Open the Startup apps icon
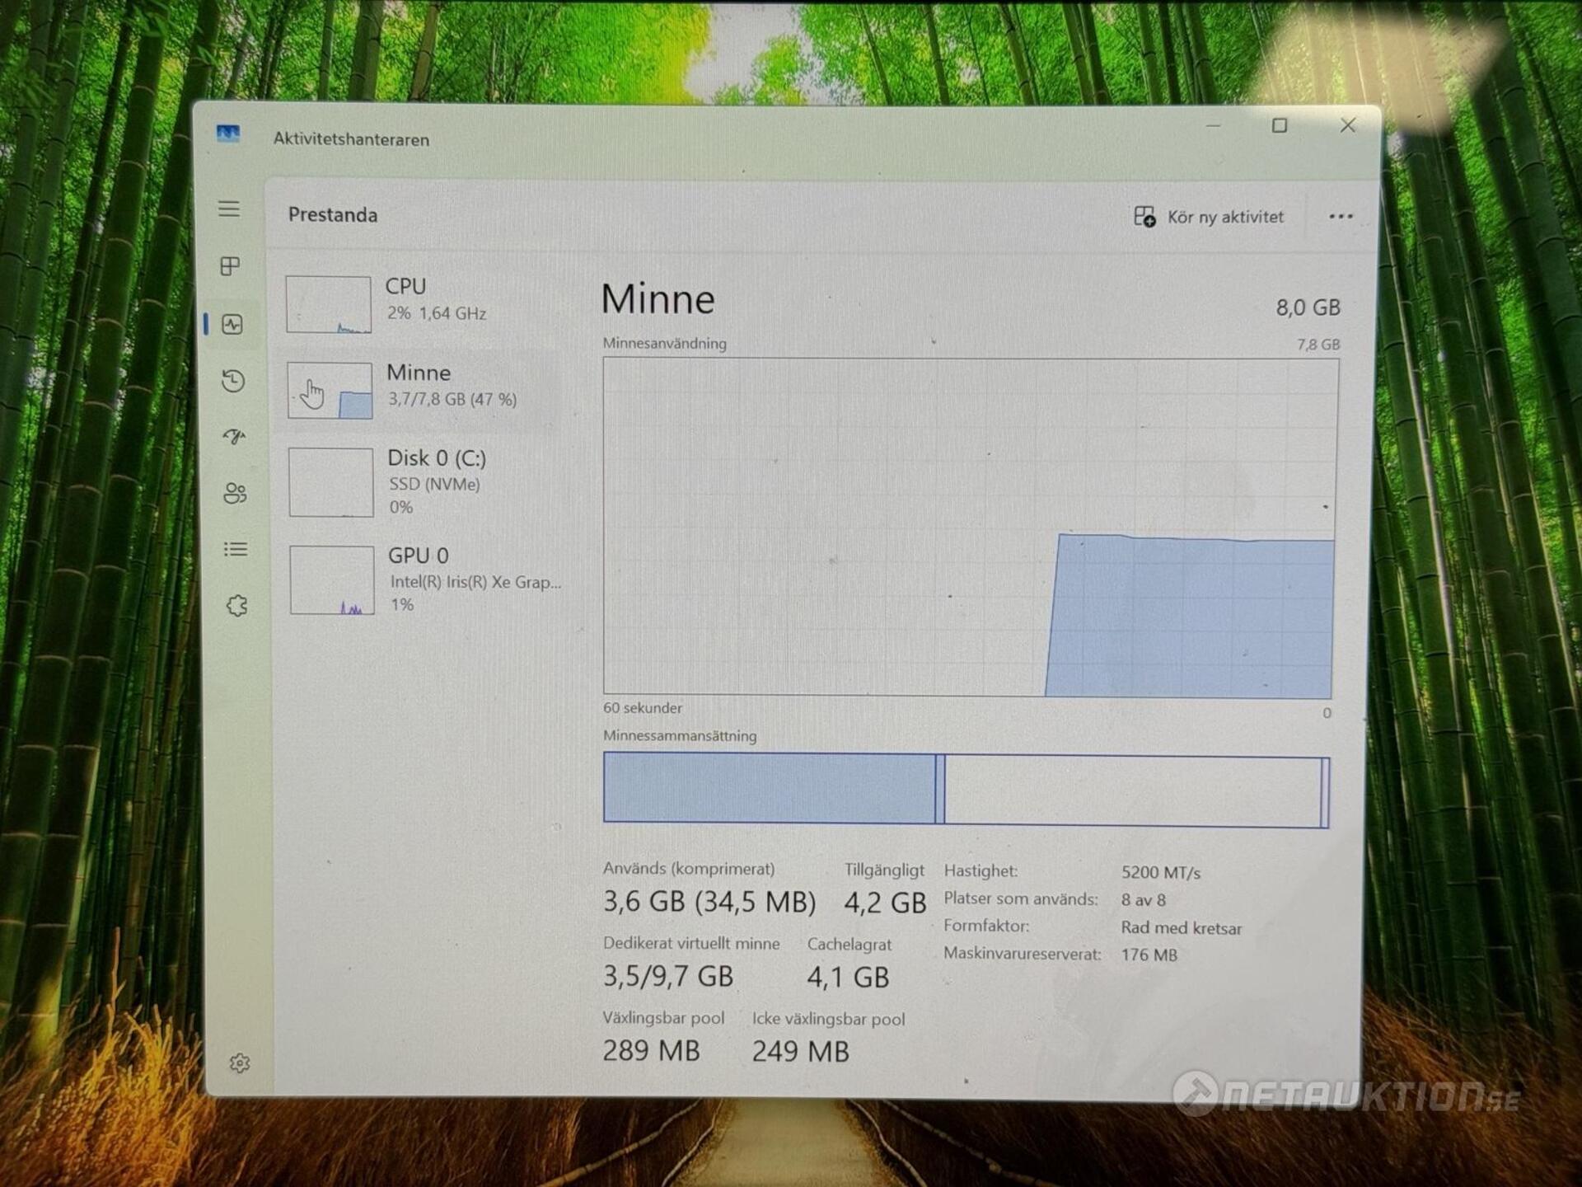 click(x=234, y=436)
